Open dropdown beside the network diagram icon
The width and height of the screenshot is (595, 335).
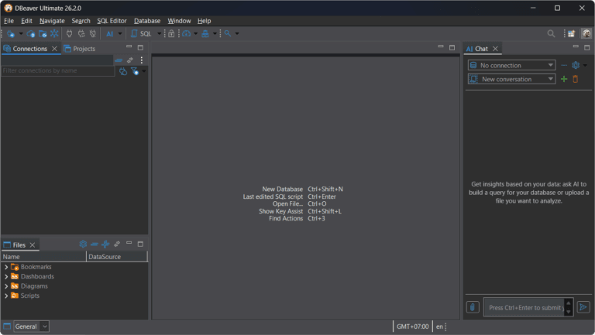(x=215, y=34)
